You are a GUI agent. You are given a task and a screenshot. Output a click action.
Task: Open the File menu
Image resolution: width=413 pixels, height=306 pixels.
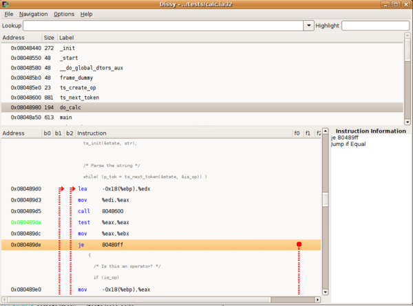coord(9,14)
